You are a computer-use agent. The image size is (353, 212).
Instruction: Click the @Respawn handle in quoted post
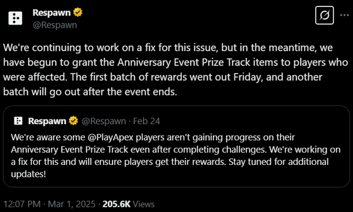click(104, 121)
